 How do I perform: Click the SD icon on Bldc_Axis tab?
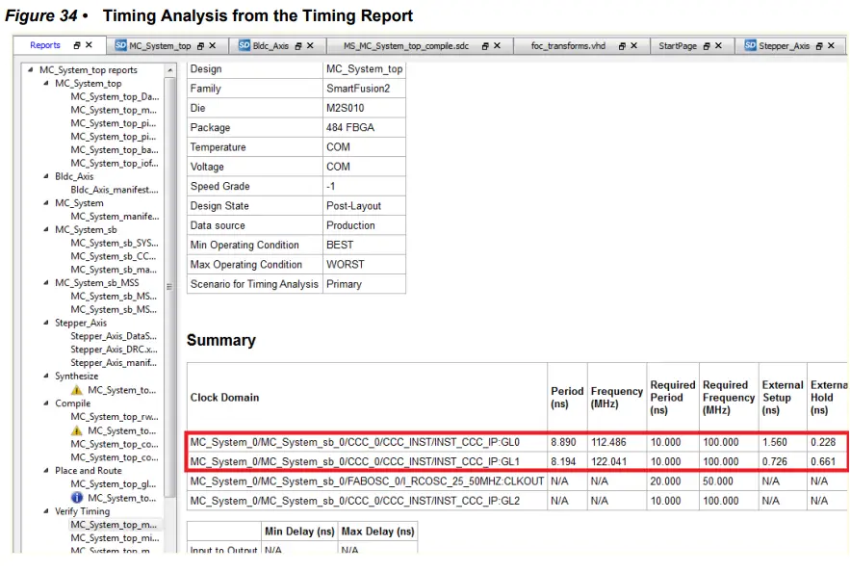click(245, 45)
